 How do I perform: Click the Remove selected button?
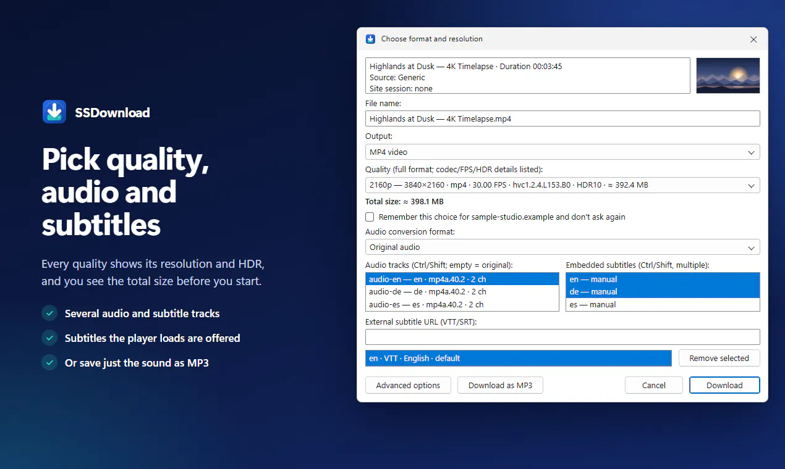point(719,358)
